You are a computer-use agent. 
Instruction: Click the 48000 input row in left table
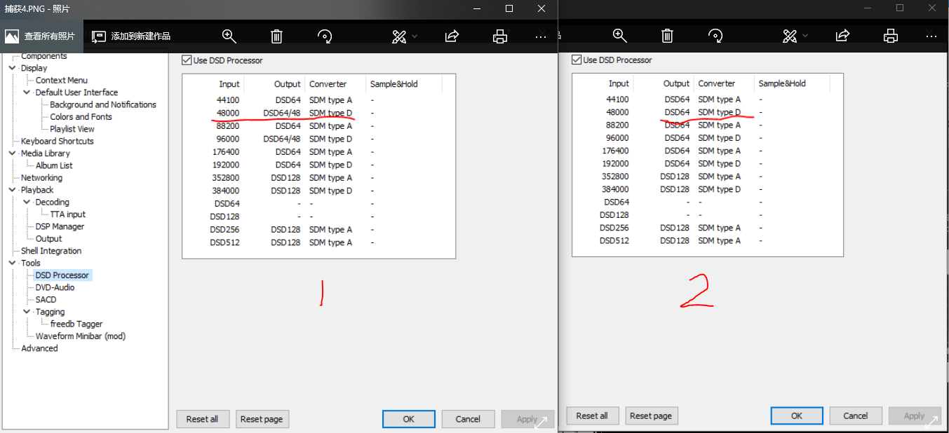(228, 113)
